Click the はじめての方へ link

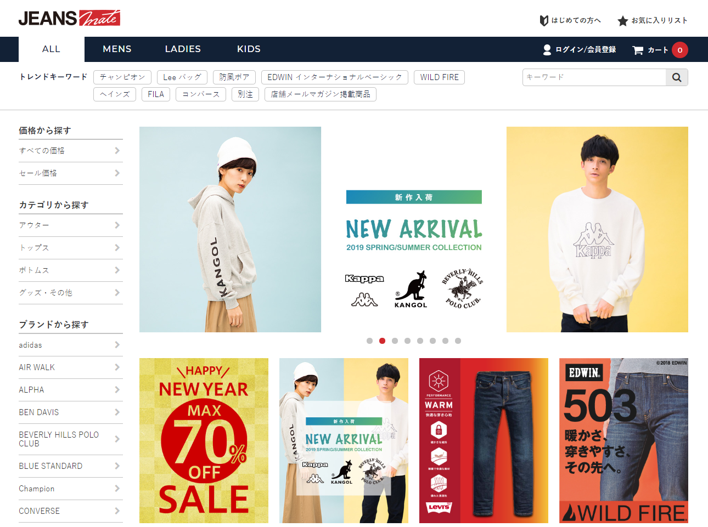tap(576, 20)
